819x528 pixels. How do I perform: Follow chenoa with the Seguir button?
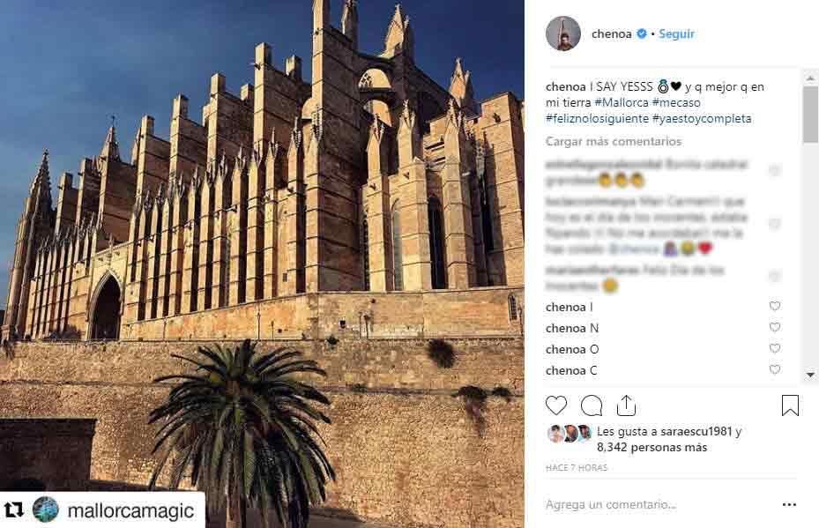pos(676,34)
